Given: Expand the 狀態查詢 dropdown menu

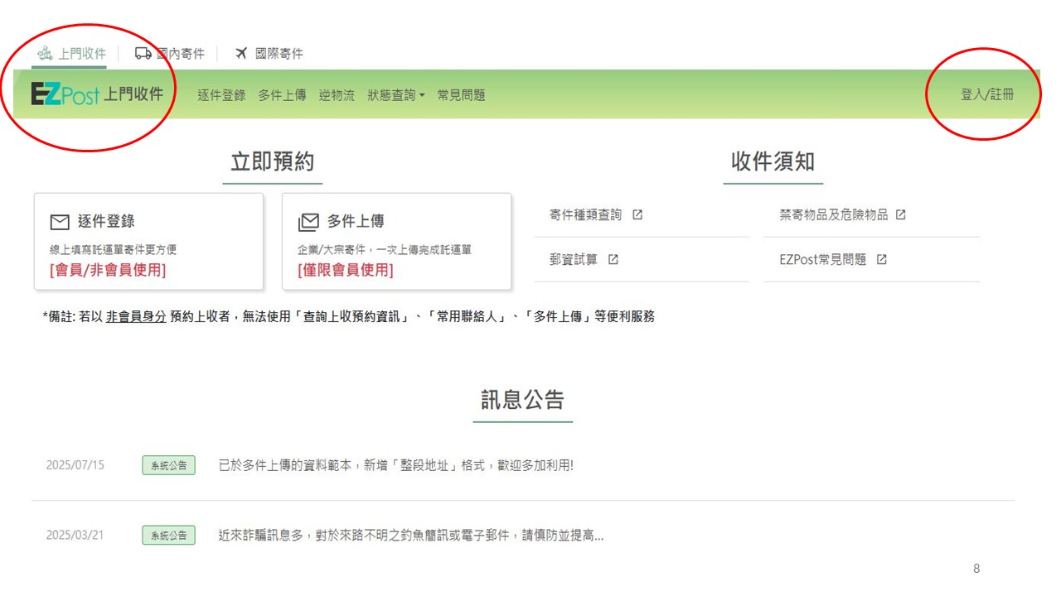Looking at the screenshot, I should [396, 95].
